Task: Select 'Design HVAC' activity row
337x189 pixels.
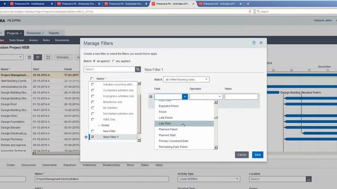Action: point(40,116)
